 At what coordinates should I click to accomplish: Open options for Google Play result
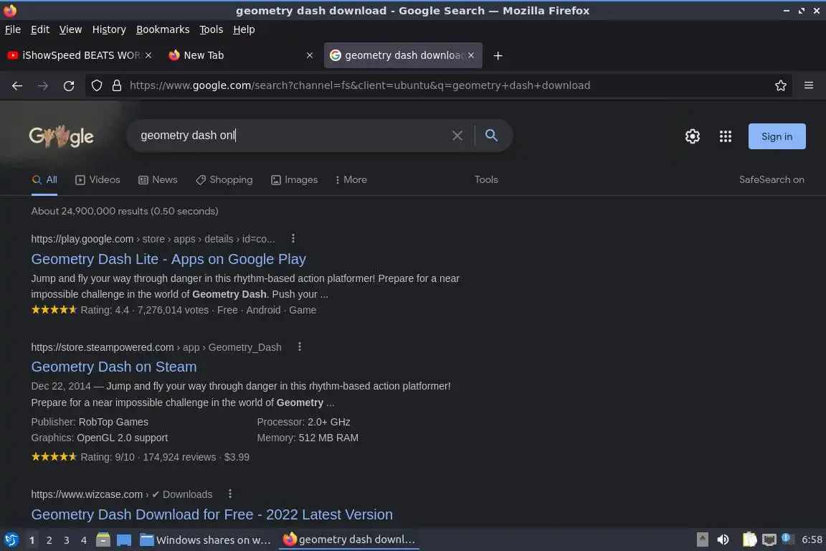pyautogui.click(x=293, y=239)
